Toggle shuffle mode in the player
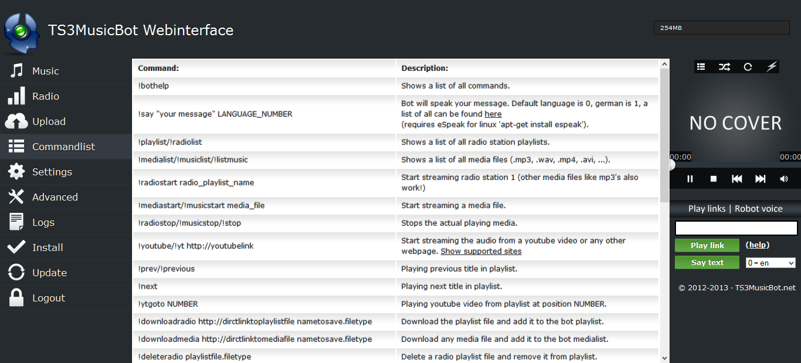801x363 pixels. [725, 67]
